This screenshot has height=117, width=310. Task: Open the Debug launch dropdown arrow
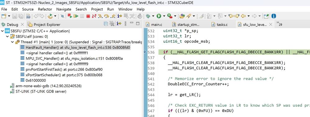coord(153,16)
